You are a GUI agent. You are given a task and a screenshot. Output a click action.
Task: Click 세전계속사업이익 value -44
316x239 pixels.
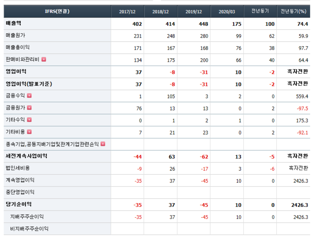[x=138, y=157]
